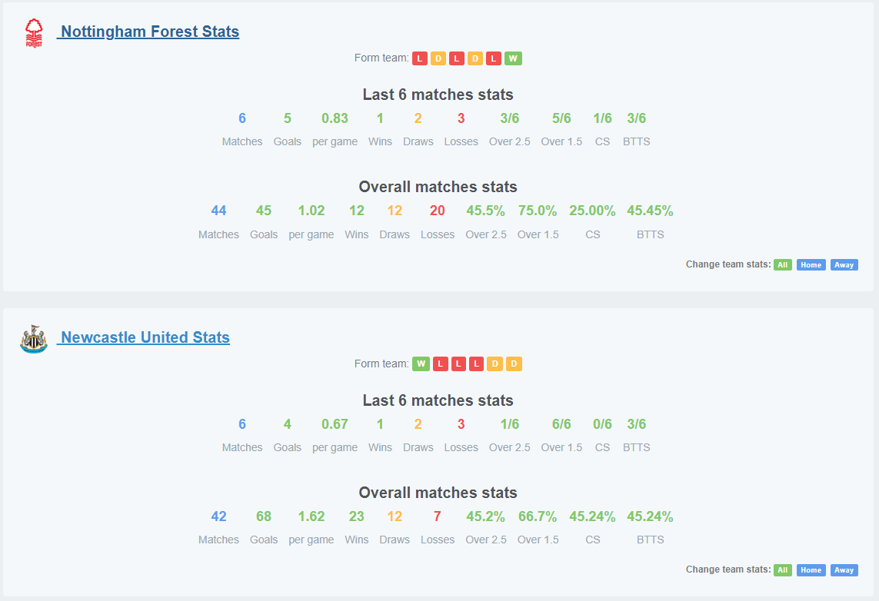
Task: Click Nottingham Forest's 45.45% BTTS value
Action: click(650, 211)
